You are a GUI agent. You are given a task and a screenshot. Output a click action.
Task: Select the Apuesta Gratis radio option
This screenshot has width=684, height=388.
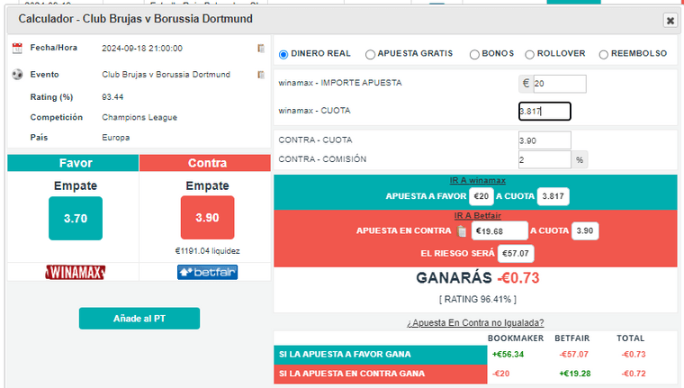(371, 54)
